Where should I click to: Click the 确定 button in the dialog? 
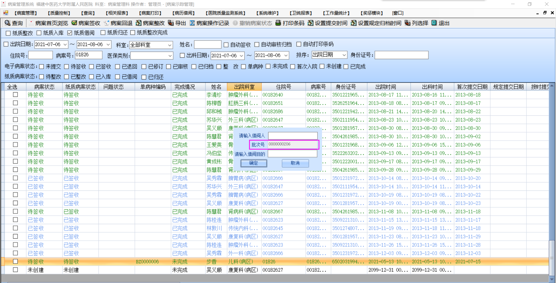[254, 163]
